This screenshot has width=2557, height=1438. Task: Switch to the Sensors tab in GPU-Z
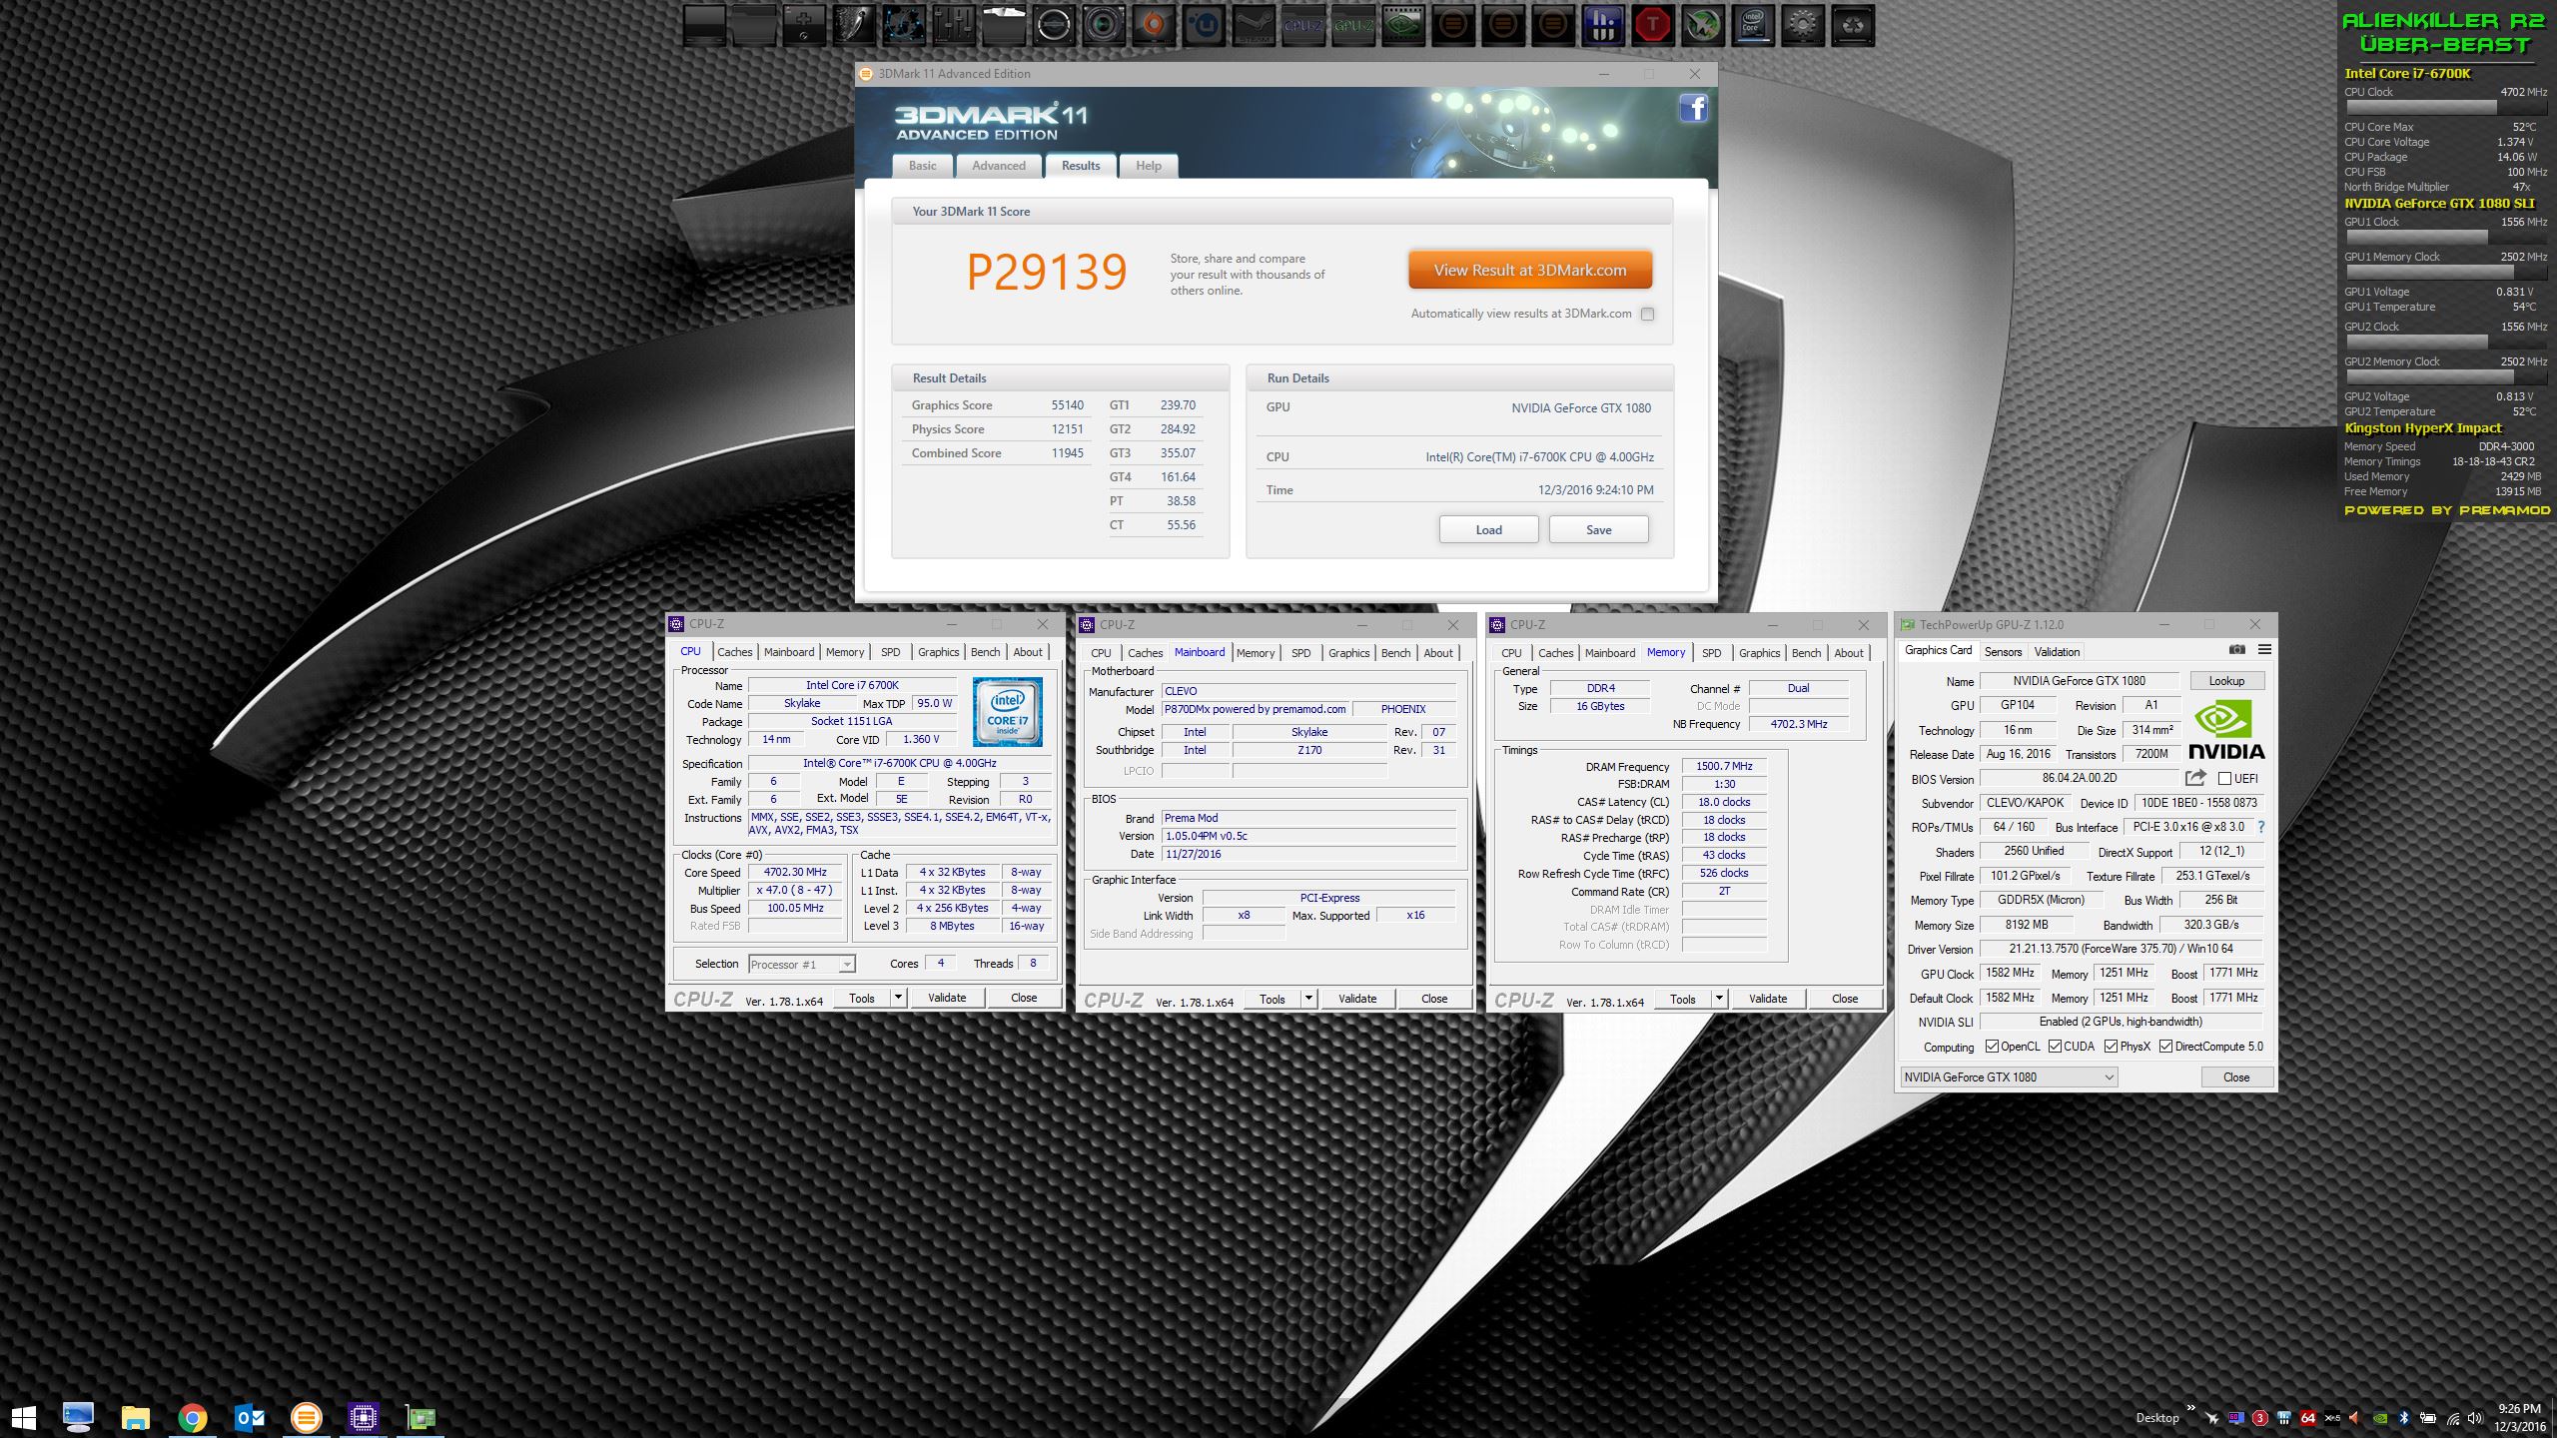pos(2003,651)
